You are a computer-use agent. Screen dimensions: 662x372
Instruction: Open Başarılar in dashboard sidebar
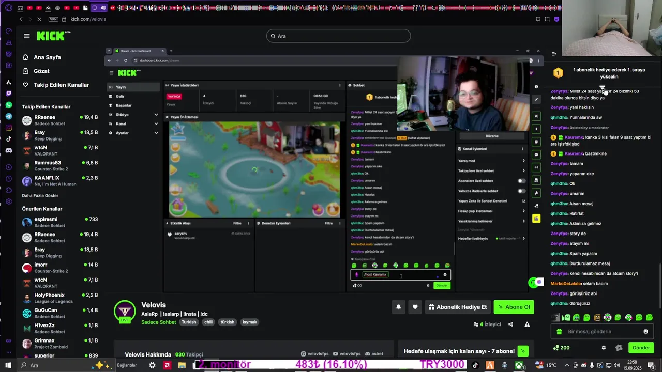pyautogui.click(x=133, y=105)
